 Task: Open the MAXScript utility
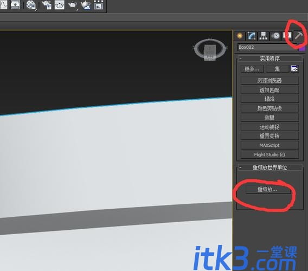point(269,145)
